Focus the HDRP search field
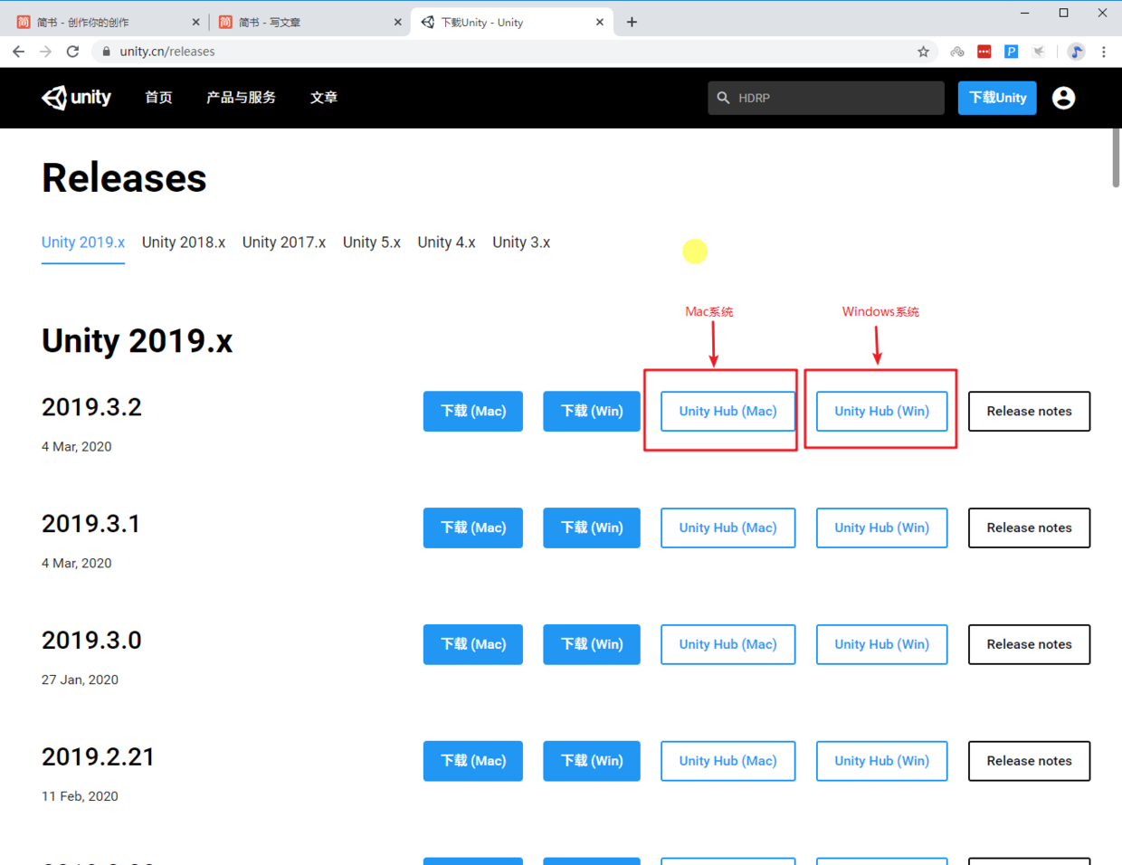 pos(826,98)
